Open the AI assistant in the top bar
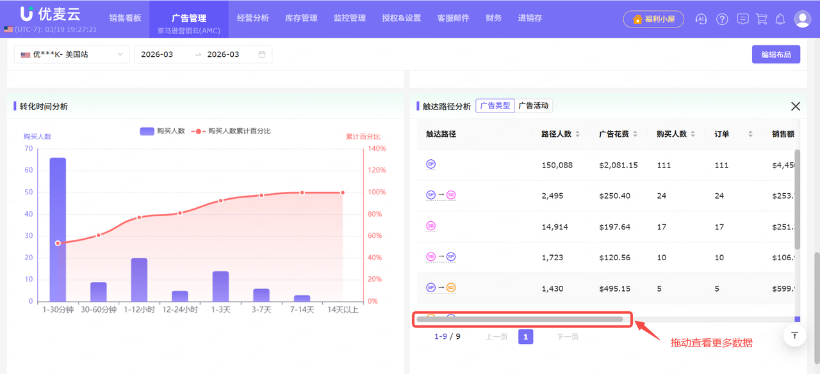This screenshot has height=374, width=820. pyautogui.click(x=701, y=19)
